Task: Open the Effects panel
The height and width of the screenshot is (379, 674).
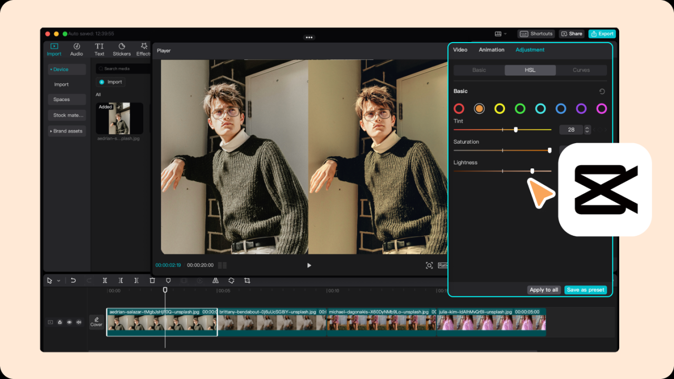Action: (143, 49)
